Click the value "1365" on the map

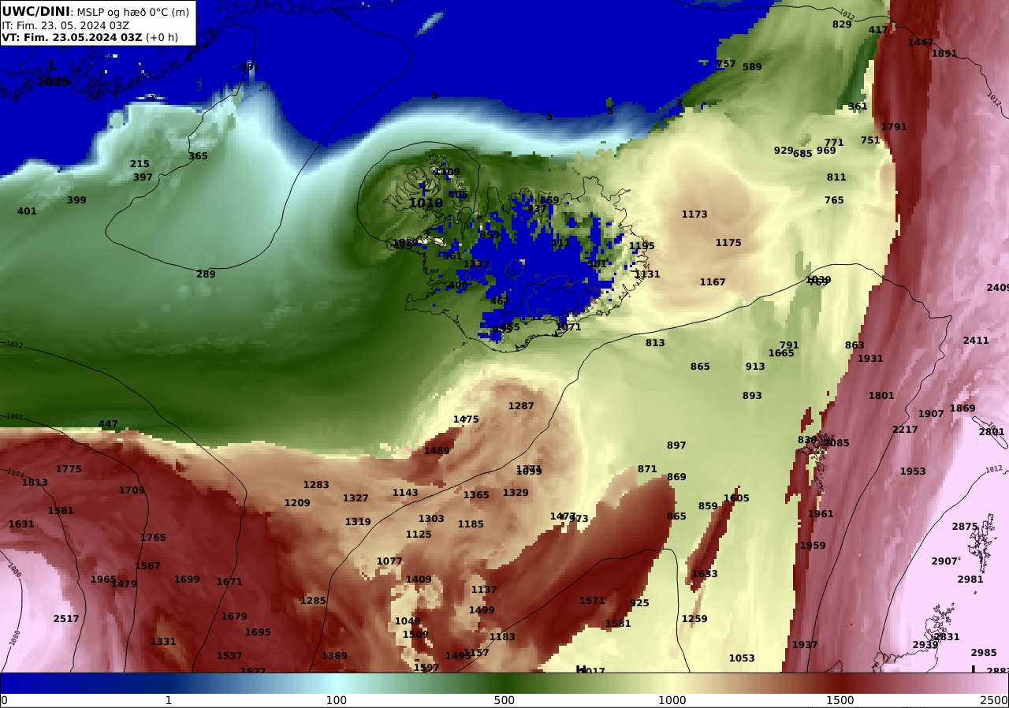click(x=476, y=495)
